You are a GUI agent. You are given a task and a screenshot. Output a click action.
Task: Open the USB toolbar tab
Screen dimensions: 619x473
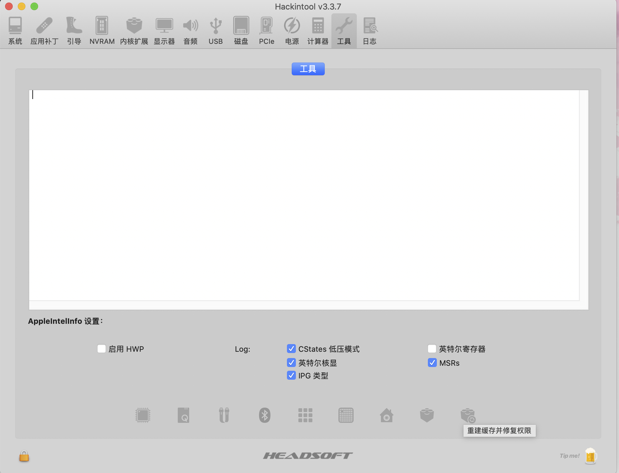coord(216,31)
